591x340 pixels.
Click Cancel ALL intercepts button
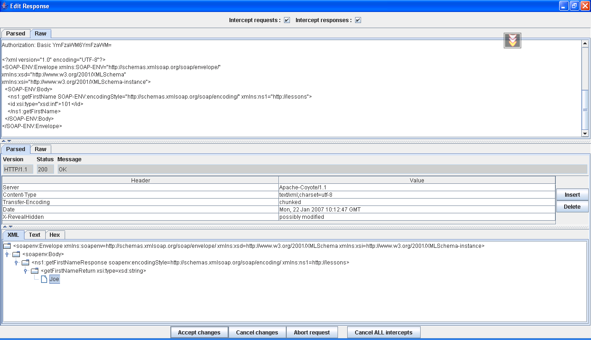[x=383, y=332]
